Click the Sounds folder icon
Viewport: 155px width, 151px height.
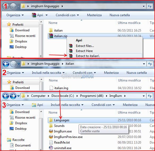coord(51,126)
